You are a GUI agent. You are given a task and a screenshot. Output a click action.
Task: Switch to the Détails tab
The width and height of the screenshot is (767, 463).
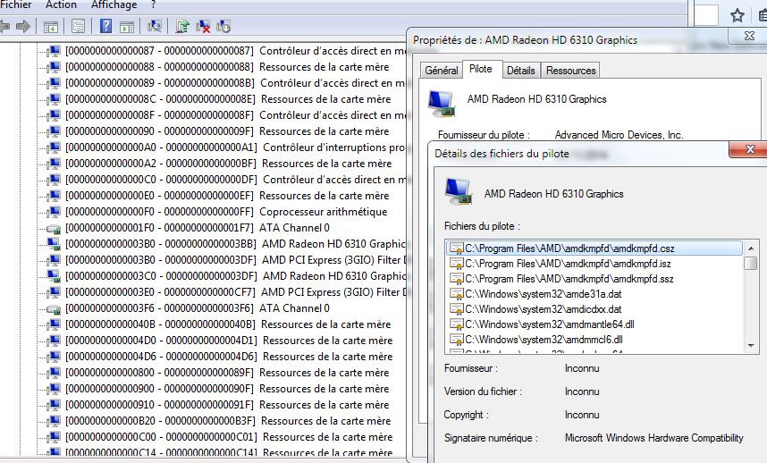click(520, 71)
